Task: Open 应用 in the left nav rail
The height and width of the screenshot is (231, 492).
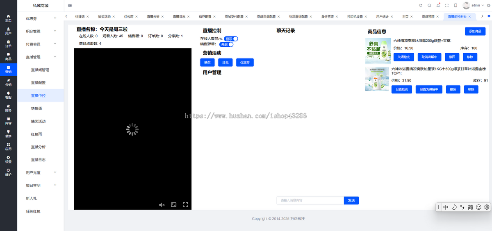Action: coord(8,147)
